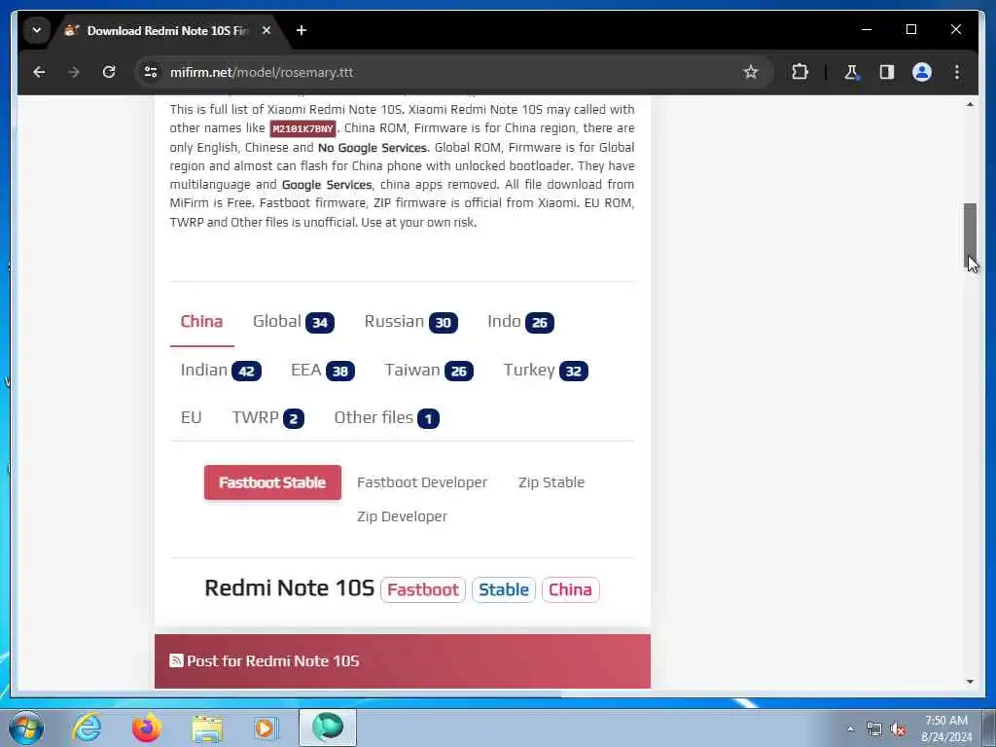Expand the tab search dropdown arrow
996x747 pixels.
[37, 30]
